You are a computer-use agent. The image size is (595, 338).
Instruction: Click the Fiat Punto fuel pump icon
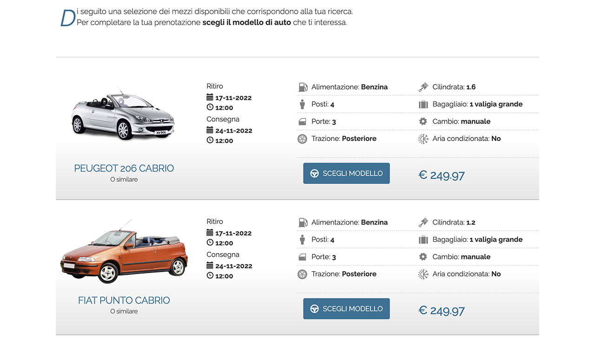(303, 222)
